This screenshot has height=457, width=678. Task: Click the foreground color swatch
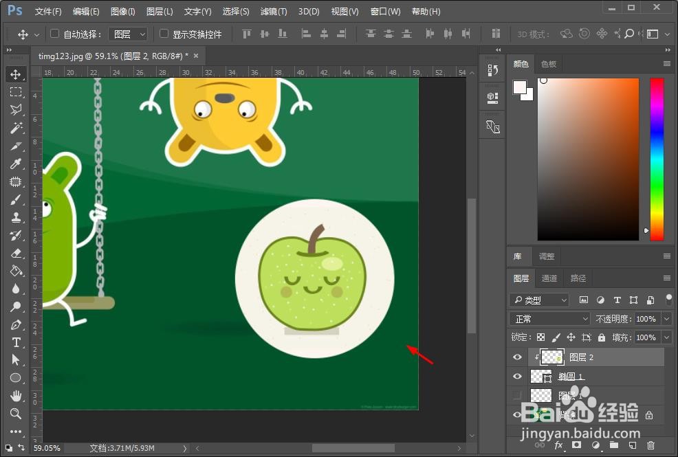[520, 87]
